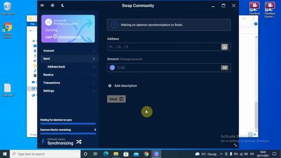The height and width of the screenshot is (158, 281).
Task: Click the chevron next to Transactions
Action: point(94,83)
